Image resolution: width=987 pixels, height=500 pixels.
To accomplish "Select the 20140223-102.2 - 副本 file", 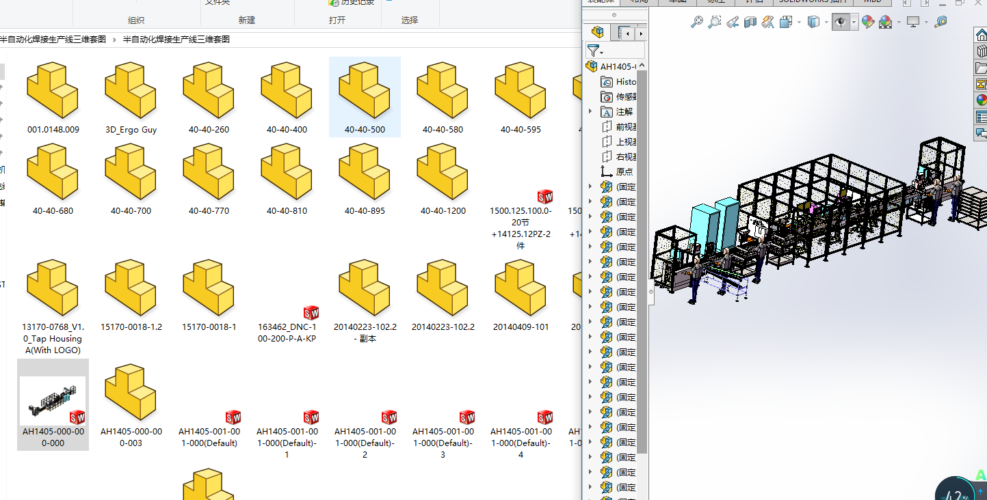I will [365, 301].
